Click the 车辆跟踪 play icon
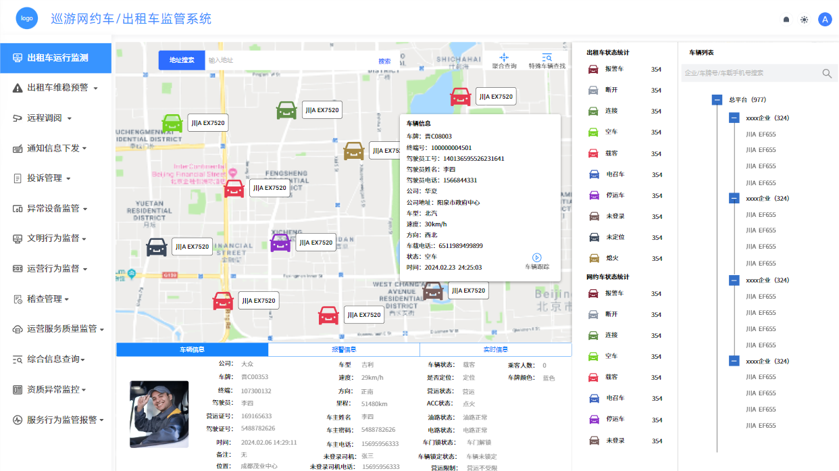The image size is (839, 471). pos(537,257)
